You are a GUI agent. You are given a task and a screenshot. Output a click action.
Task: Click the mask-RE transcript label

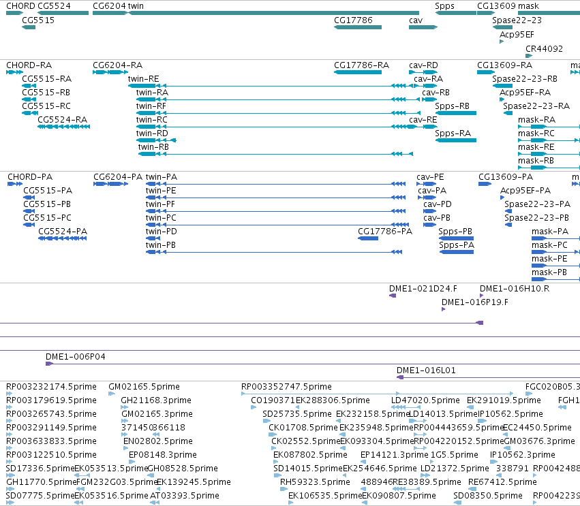click(536, 147)
